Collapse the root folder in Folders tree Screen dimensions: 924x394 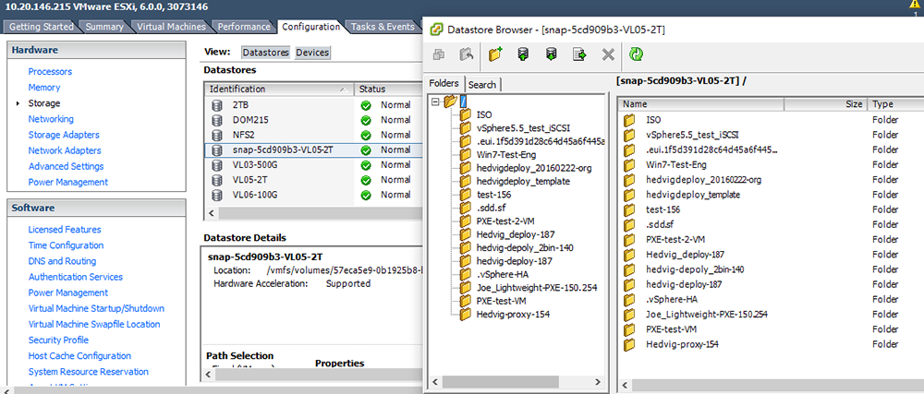tap(435, 101)
